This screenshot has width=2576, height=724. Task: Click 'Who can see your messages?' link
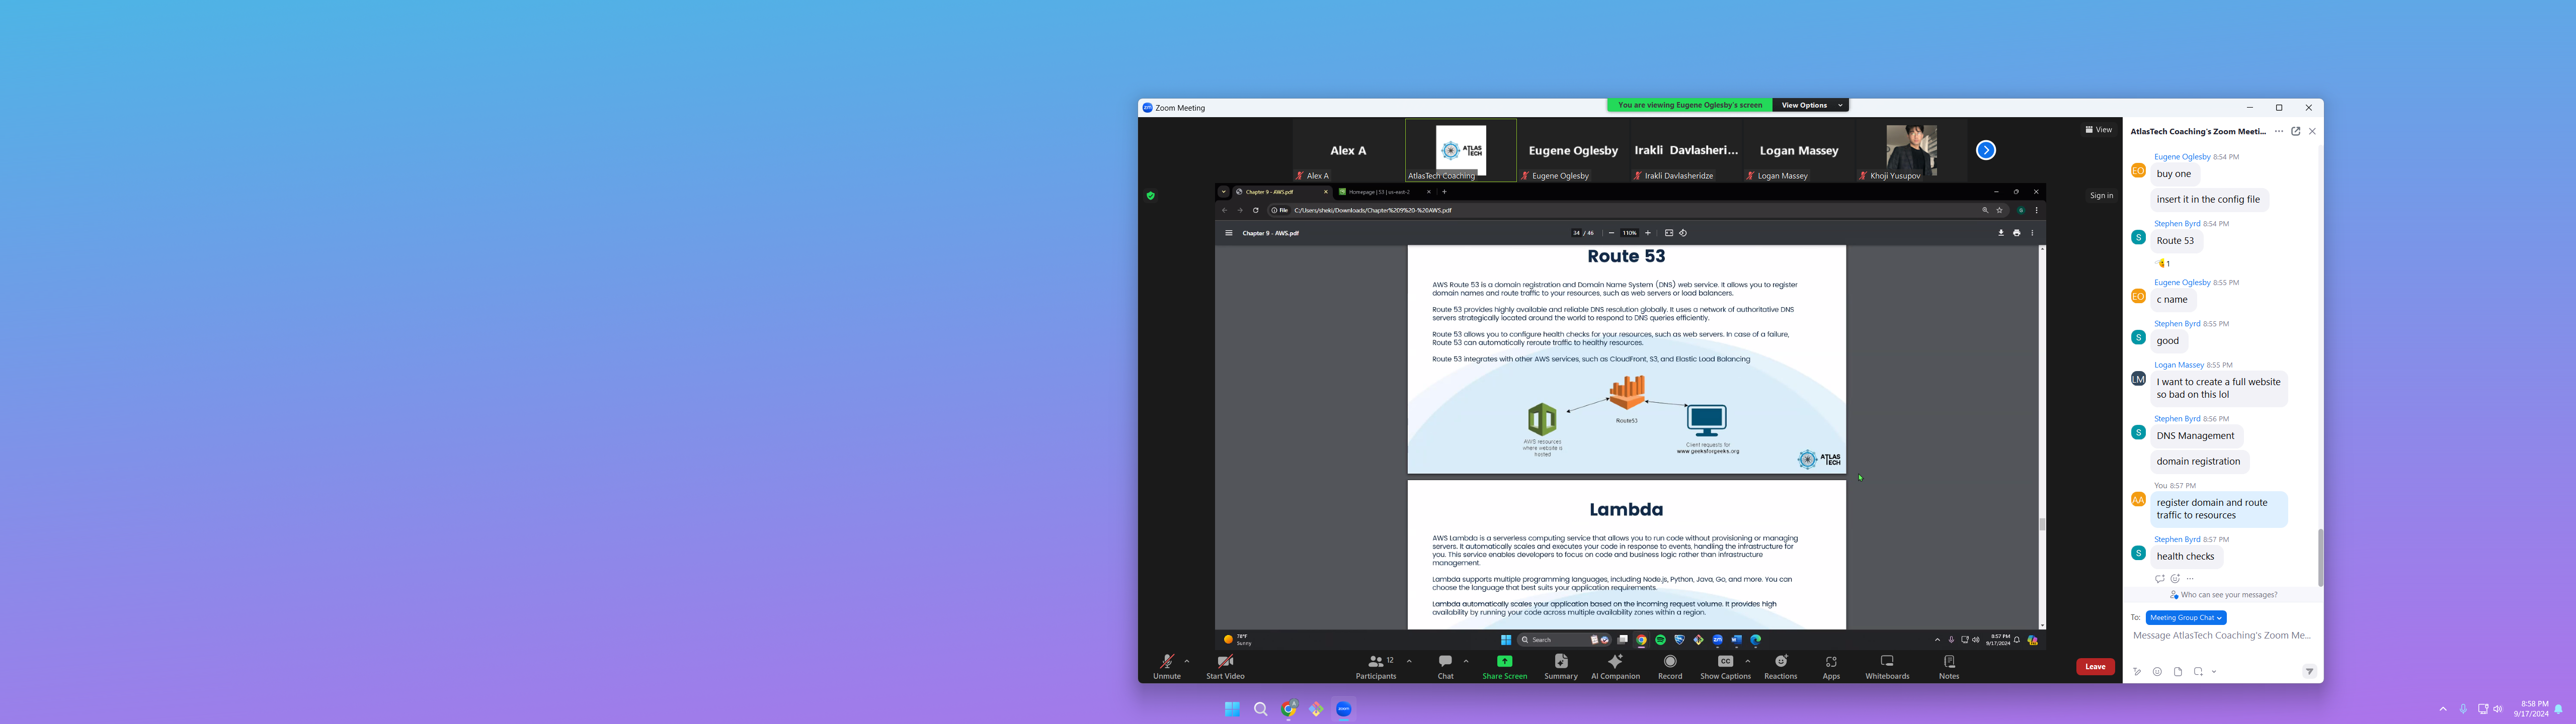point(2229,595)
